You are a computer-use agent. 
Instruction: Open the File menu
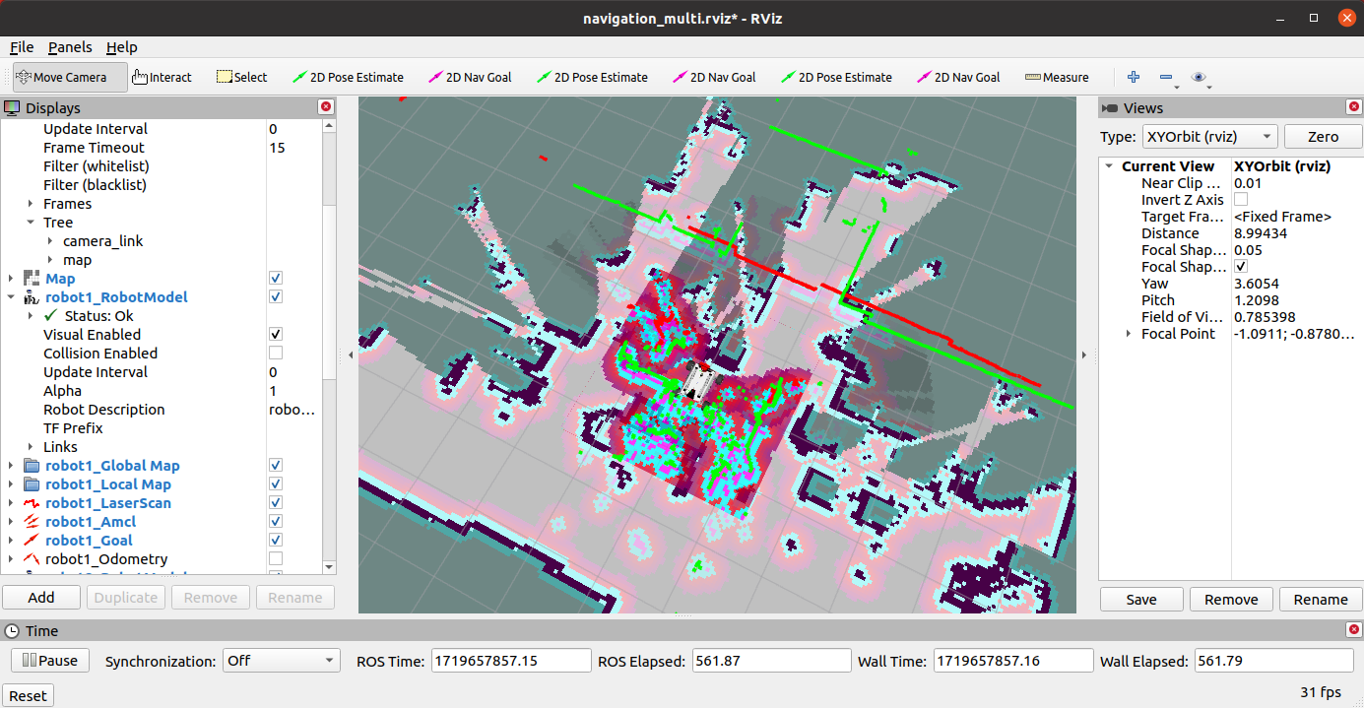coord(22,47)
